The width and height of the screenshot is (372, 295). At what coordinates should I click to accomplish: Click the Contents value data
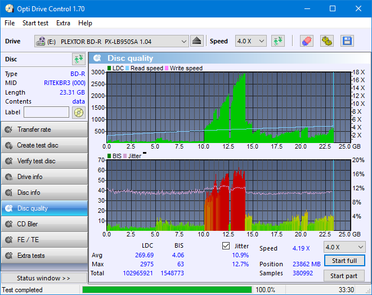tap(79, 101)
